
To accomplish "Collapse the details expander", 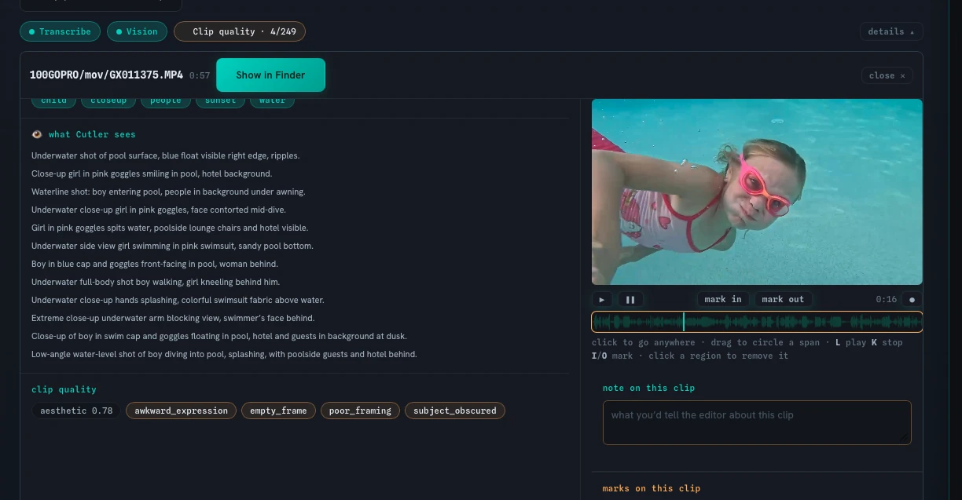I will click(x=891, y=31).
